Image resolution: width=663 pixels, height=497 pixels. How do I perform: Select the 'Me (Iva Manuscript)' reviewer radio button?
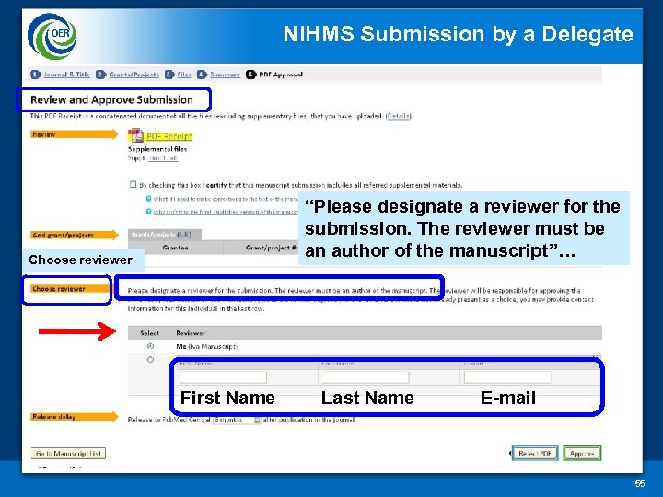pos(150,346)
